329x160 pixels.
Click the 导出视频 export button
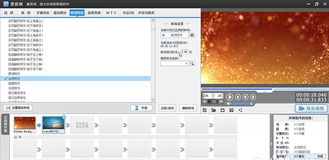(311, 108)
